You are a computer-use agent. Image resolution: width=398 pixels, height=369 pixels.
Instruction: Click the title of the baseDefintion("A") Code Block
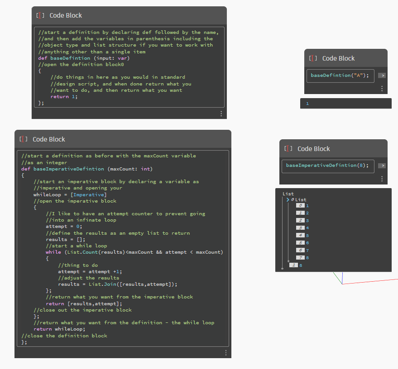(338, 58)
